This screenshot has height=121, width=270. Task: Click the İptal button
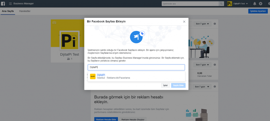(x=166, y=85)
